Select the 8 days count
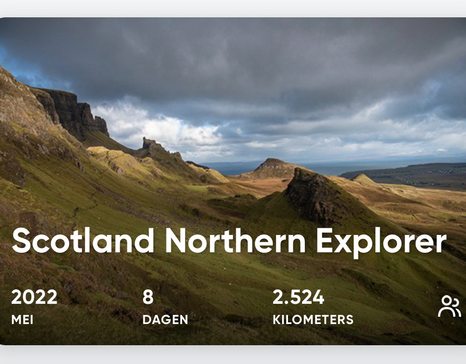The image size is (466, 364). point(148,297)
